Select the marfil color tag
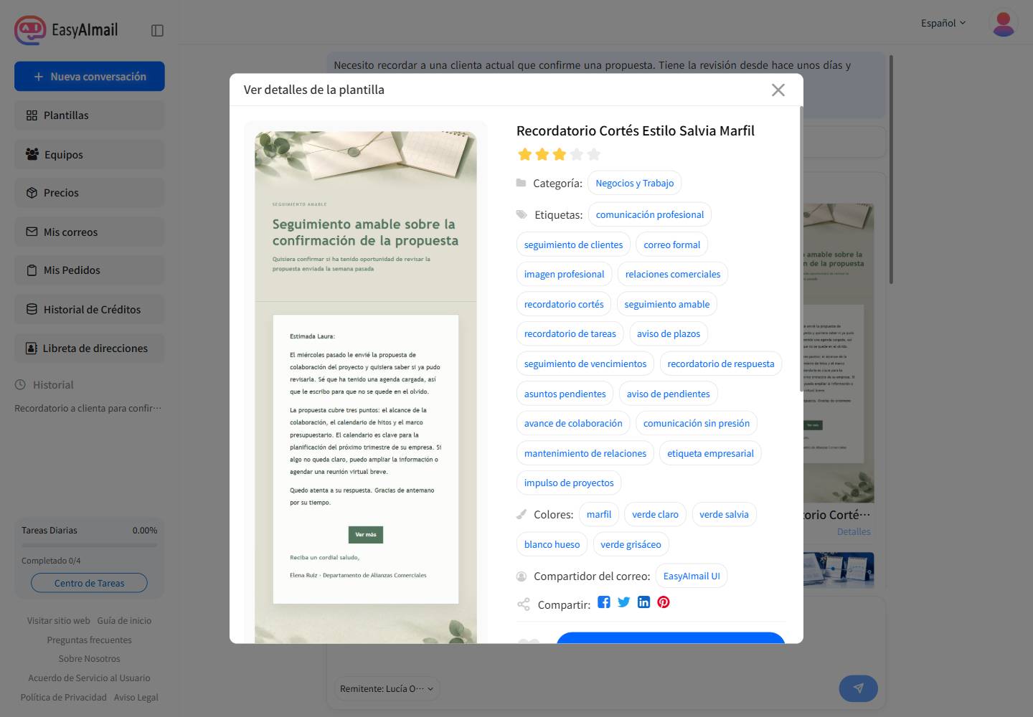The height and width of the screenshot is (717, 1033). coord(599,514)
